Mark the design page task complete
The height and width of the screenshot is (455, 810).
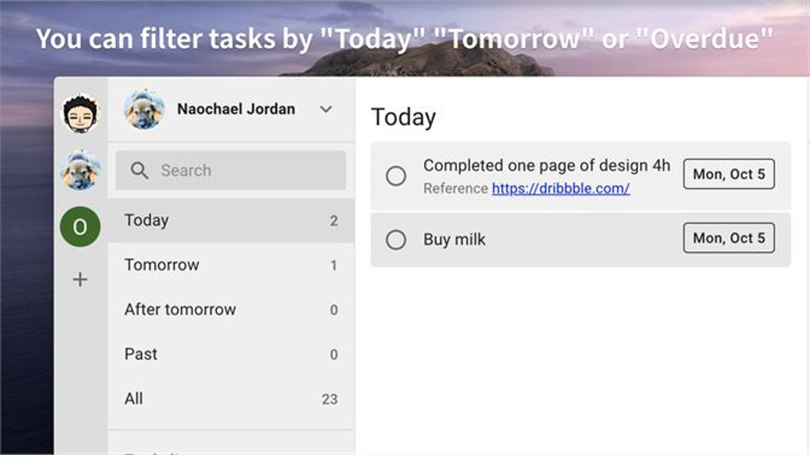[x=395, y=176]
